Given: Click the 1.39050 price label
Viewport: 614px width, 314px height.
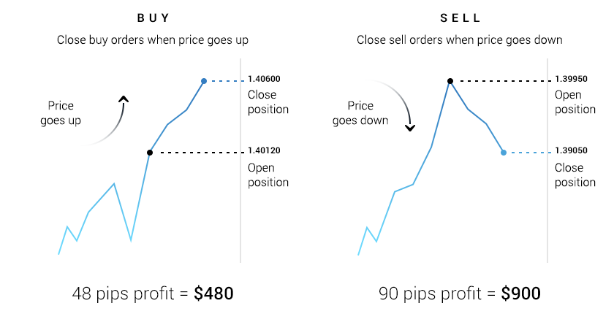Looking at the screenshot, I should [x=571, y=150].
